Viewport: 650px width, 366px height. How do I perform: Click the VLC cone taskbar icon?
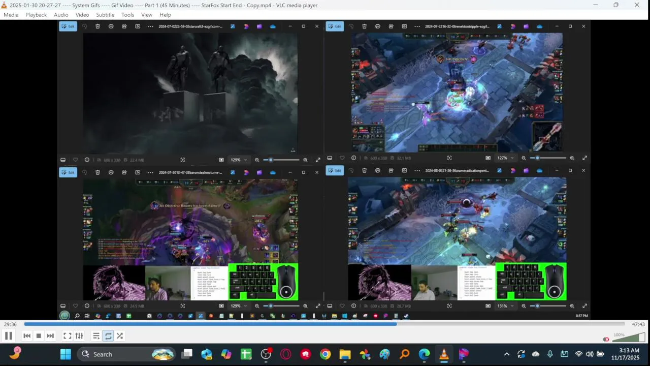[x=444, y=354]
